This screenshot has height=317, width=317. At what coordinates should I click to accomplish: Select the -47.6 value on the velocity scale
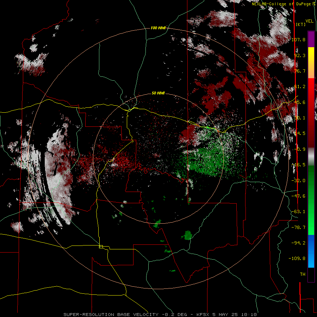[x=298, y=196]
